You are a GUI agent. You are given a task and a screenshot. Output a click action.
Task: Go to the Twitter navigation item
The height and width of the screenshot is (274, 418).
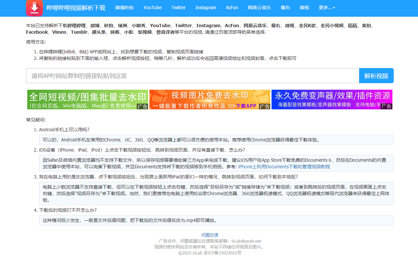pyautogui.click(x=179, y=8)
